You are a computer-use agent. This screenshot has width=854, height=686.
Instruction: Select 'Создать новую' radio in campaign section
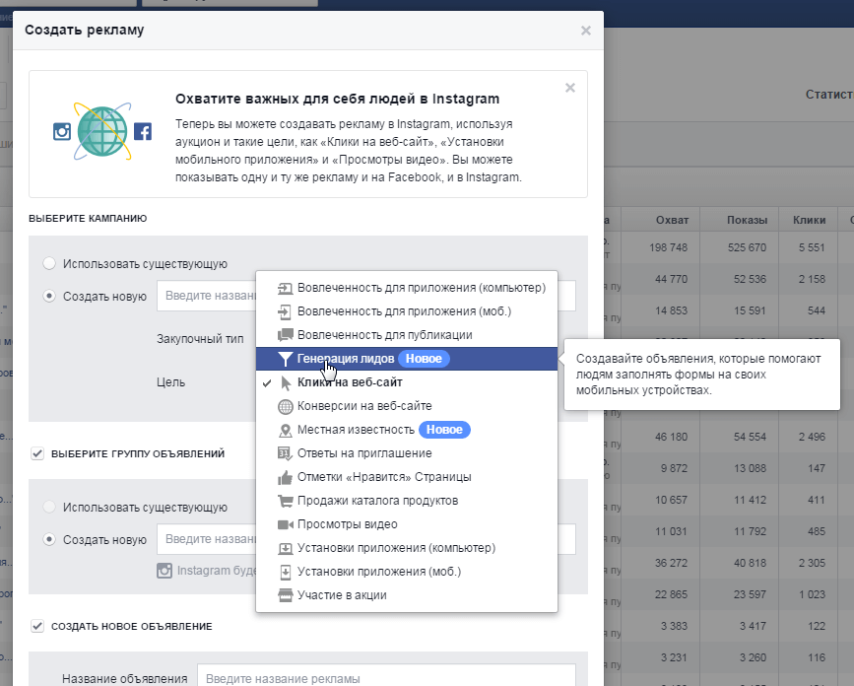(49, 296)
